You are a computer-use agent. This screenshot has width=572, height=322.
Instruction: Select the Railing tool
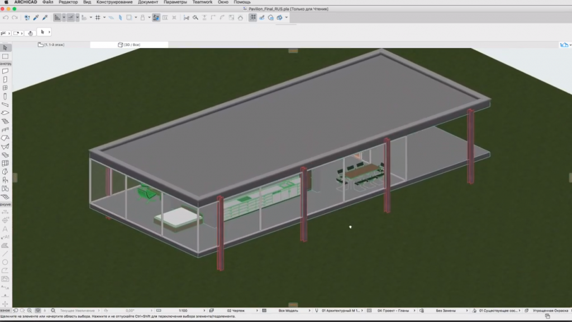(5, 129)
